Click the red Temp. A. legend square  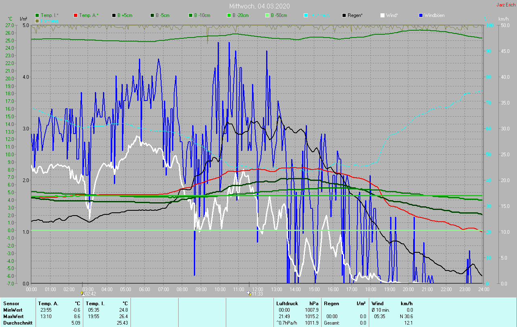pyautogui.click(x=76, y=15)
